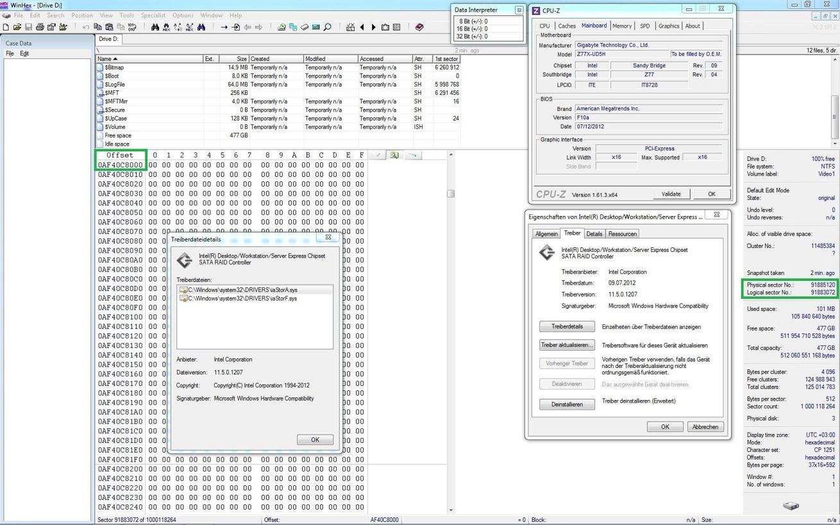Open the Tools menu in WinHex
The height and width of the screenshot is (525, 840).
(x=127, y=15)
